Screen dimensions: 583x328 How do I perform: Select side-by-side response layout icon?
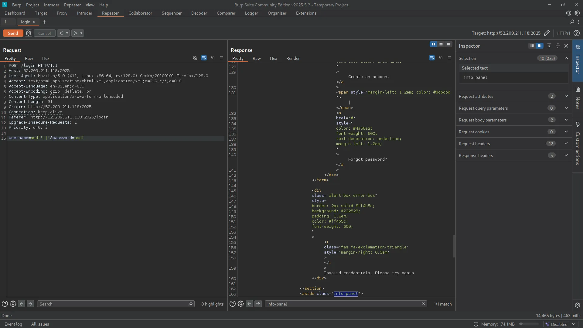click(x=433, y=44)
